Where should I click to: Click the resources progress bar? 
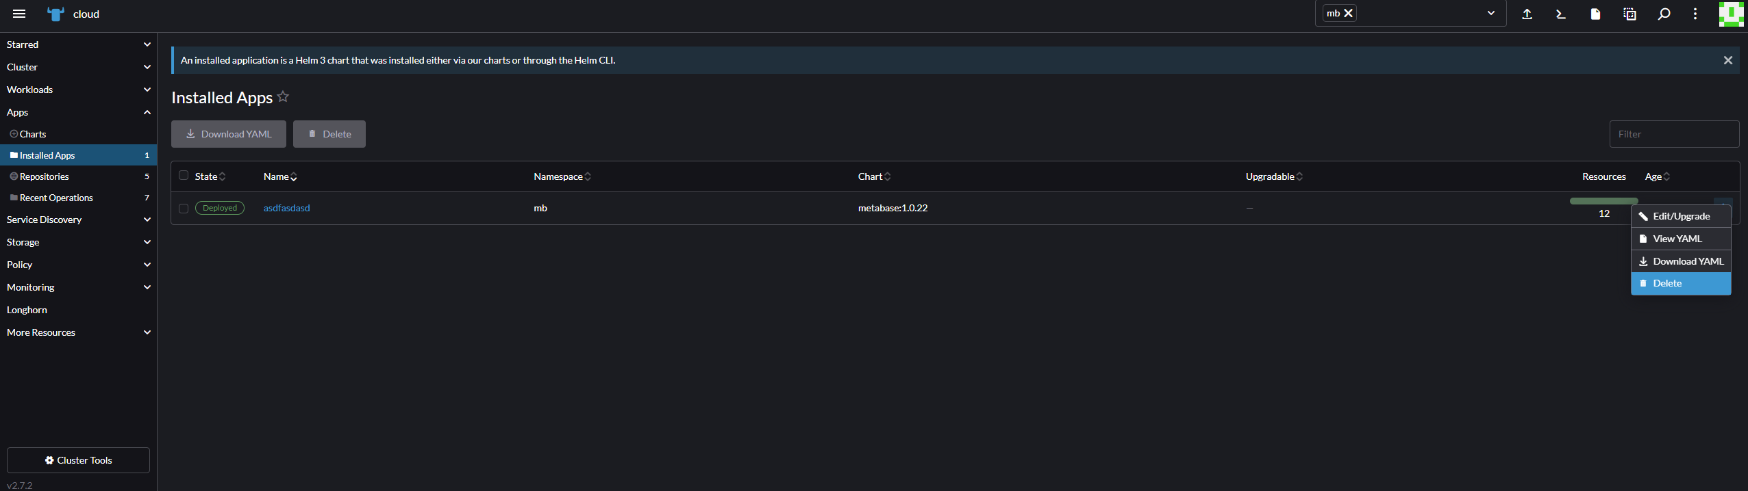(1603, 201)
